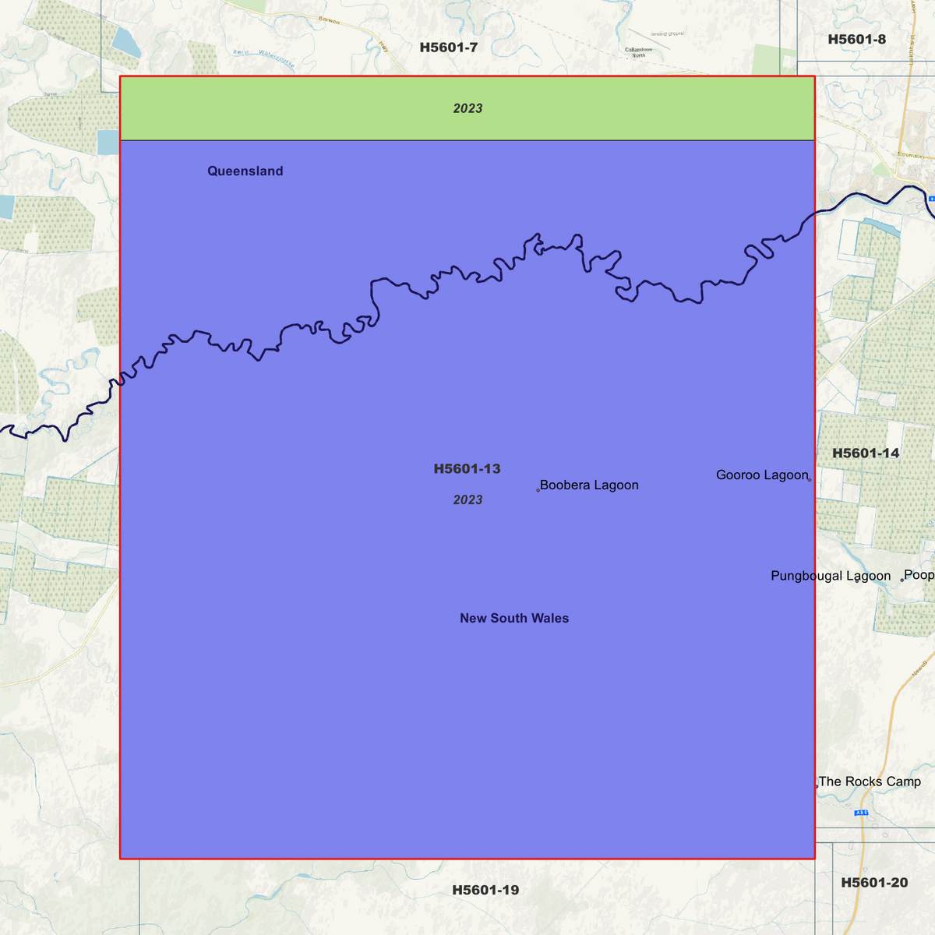
Task: Click the H5601-20 sheet label
Action: tap(874, 882)
